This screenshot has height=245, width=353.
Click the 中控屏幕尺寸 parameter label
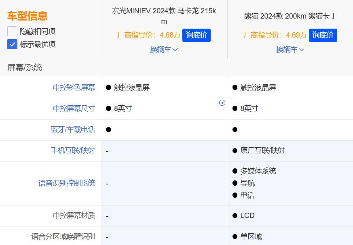pyautogui.click(x=74, y=109)
